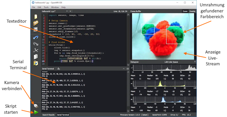Copy selection with the copy icon

(x=36, y=57)
